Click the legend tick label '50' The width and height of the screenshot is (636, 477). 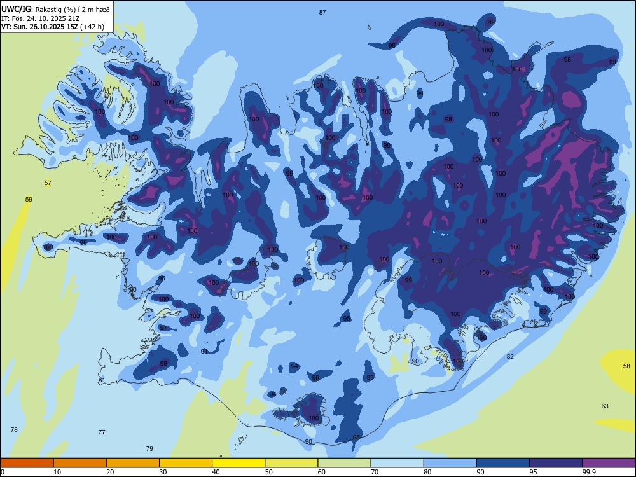coord(268,472)
